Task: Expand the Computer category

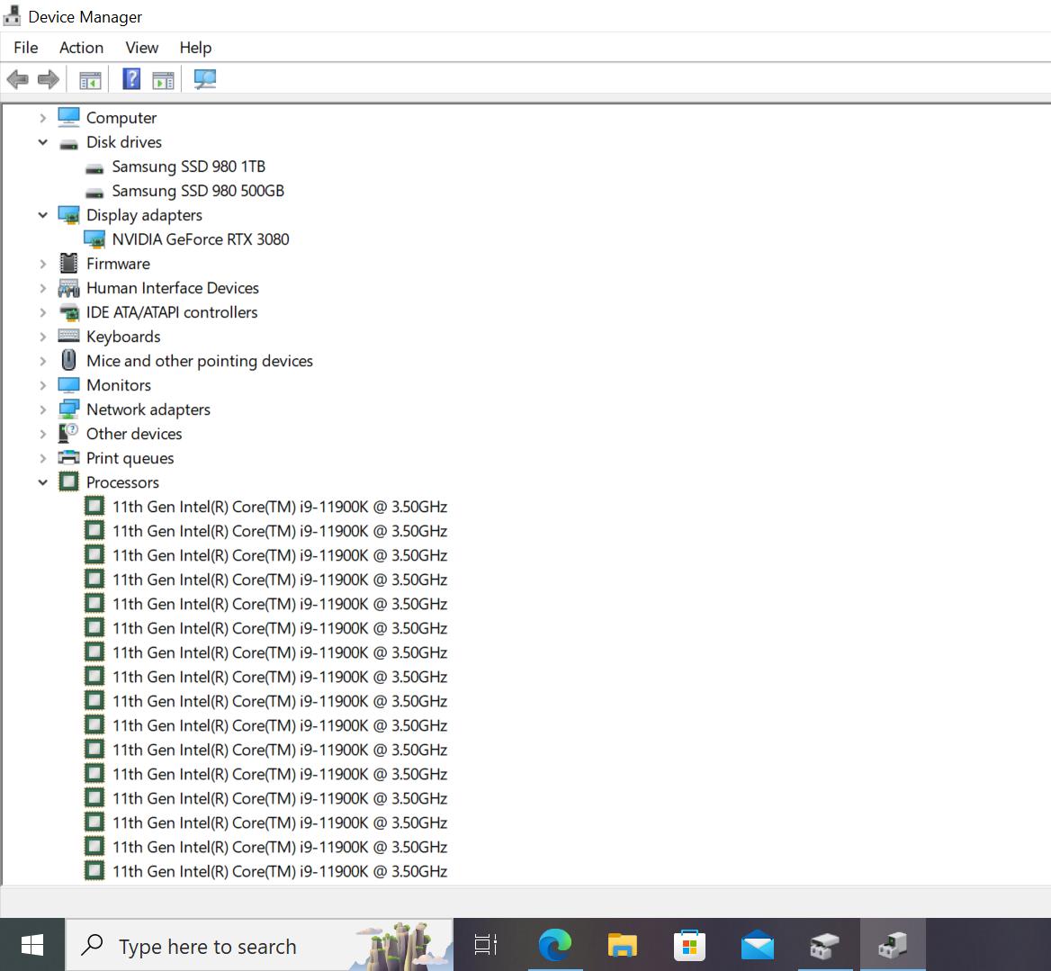Action: (x=43, y=118)
